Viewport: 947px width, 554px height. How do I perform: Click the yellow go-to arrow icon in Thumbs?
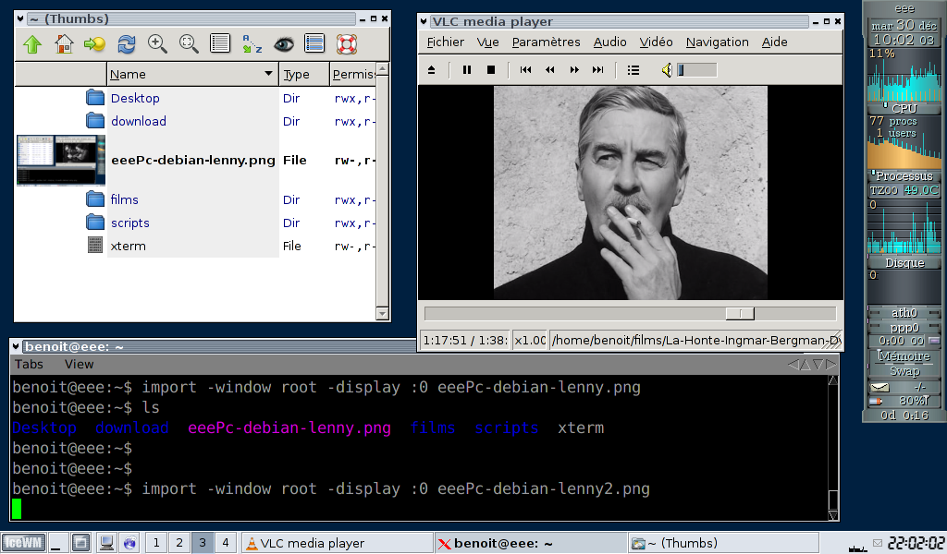tap(95, 44)
